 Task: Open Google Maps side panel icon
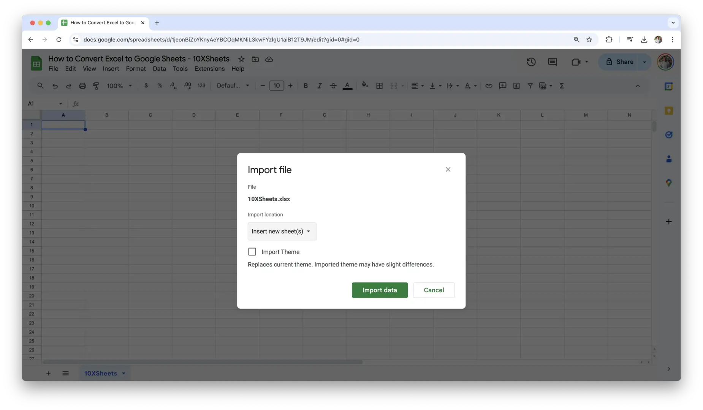pos(668,183)
